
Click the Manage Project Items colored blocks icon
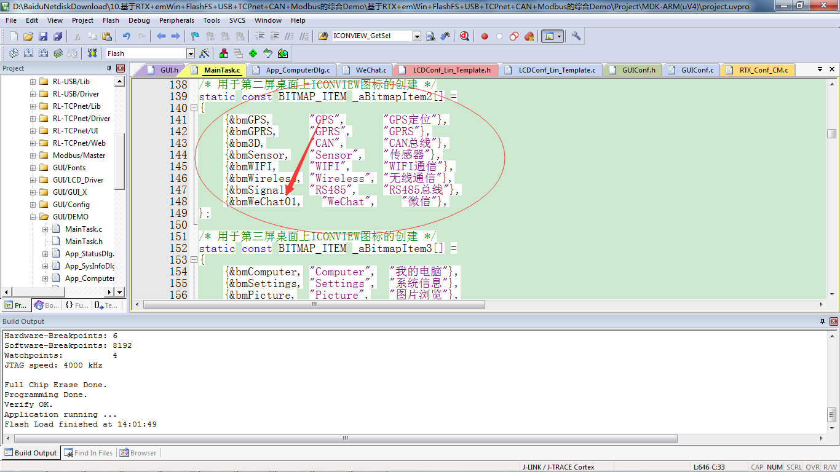(x=224, y=53)
